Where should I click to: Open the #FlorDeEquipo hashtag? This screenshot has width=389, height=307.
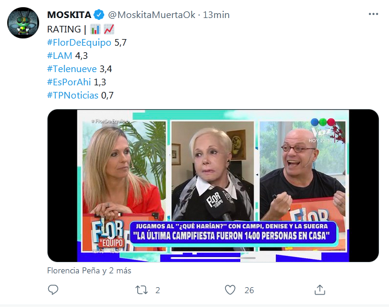point(79,43)
